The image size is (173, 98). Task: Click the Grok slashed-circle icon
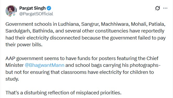(157, 8)
